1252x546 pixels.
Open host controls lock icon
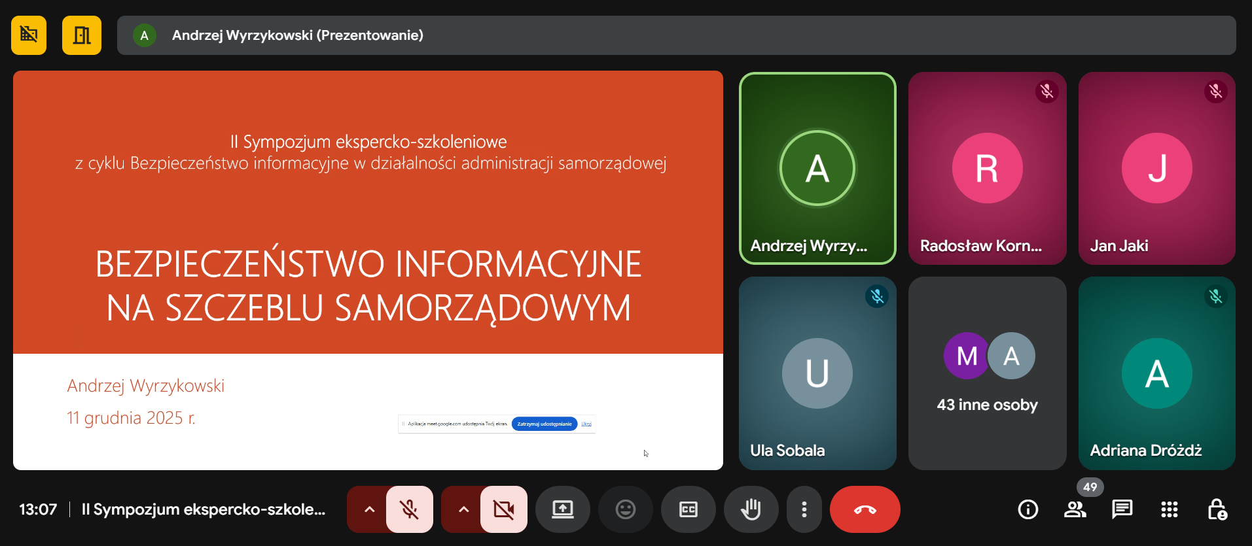(1217, 509)
